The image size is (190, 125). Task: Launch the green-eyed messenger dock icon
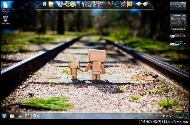(95, 4)
